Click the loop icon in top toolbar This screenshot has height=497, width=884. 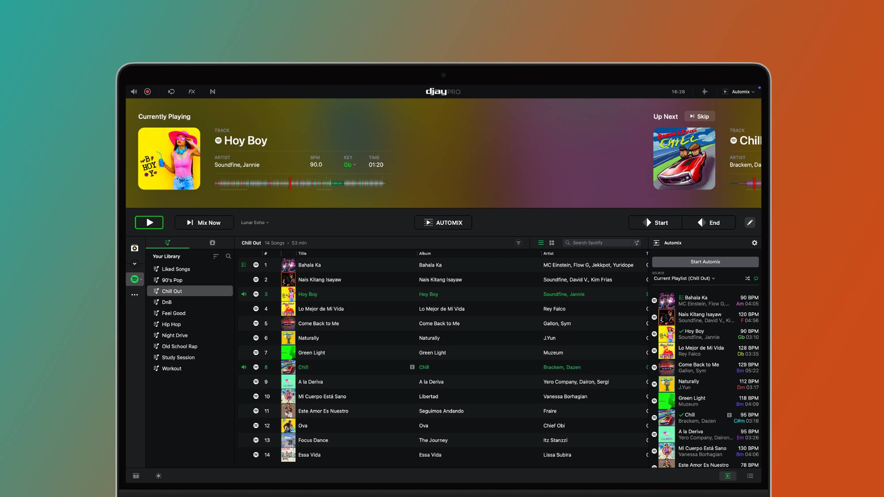171,91
